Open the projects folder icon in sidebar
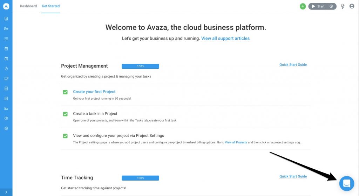Image resolution: width=359 pixels, height=196 pixels. click(6, 29)
